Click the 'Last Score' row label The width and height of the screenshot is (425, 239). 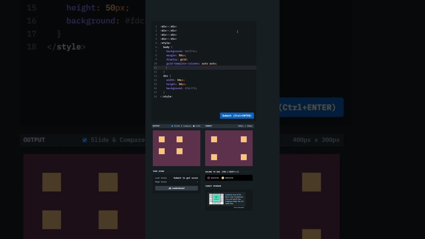(161, 178)
